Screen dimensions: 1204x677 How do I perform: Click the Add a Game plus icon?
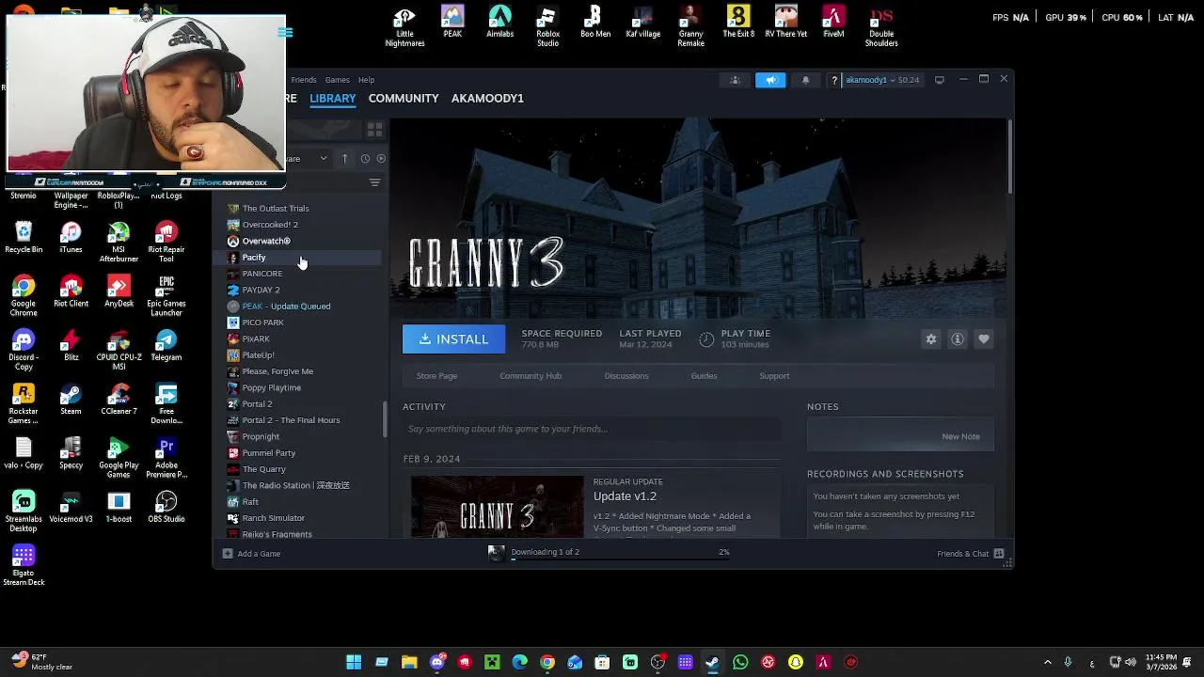click(227, 554)
